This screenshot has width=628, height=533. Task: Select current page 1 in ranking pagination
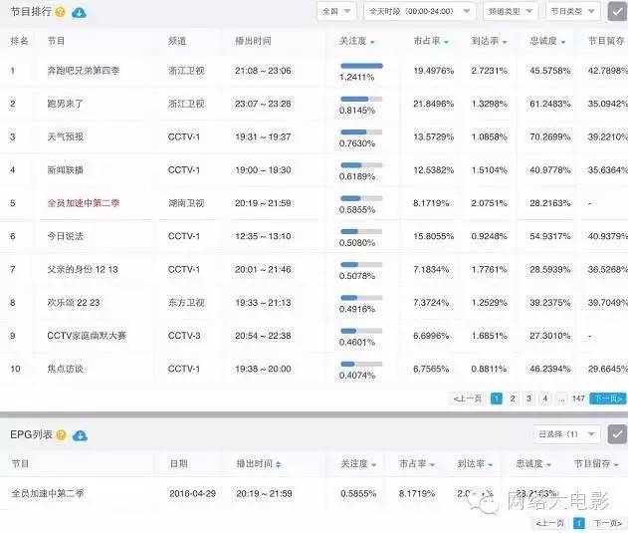point(497,399)
